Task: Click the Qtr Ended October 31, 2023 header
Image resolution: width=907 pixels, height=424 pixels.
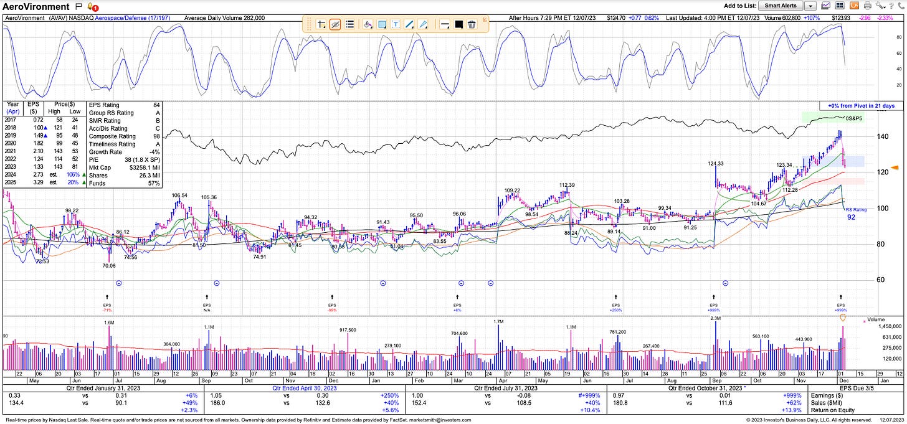Action: point(706,387)
